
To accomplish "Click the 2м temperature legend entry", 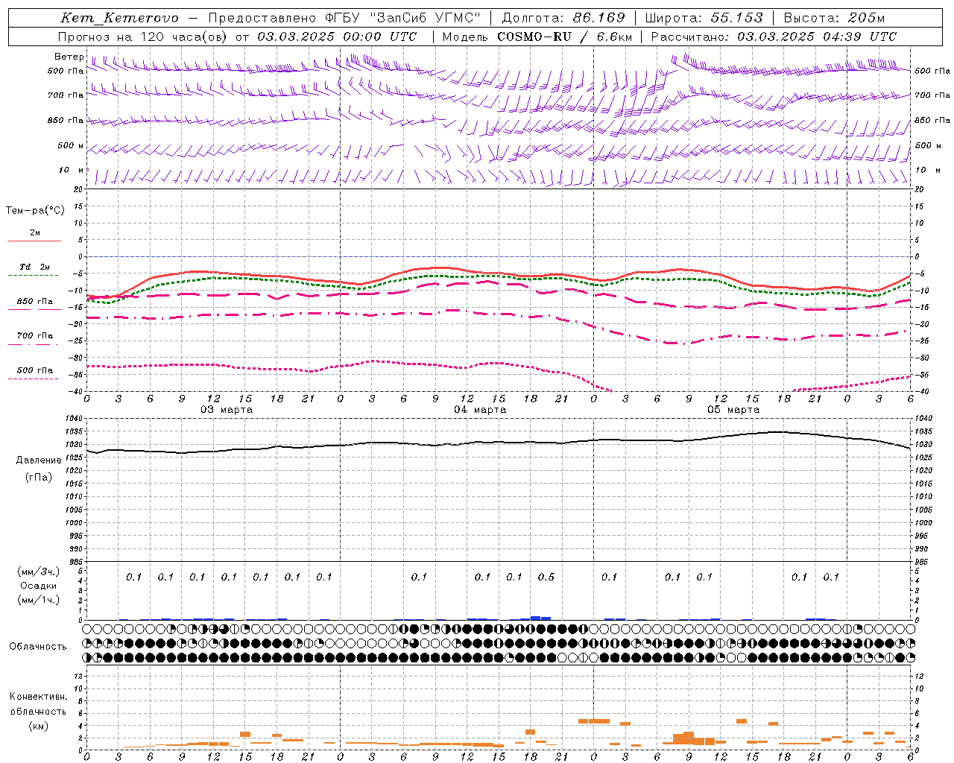I will 34,233.
